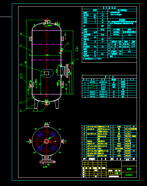Select red nozzle label b on top head
Image resolution: width=147 pixels, height=186 pixels.
coord(56,22)
